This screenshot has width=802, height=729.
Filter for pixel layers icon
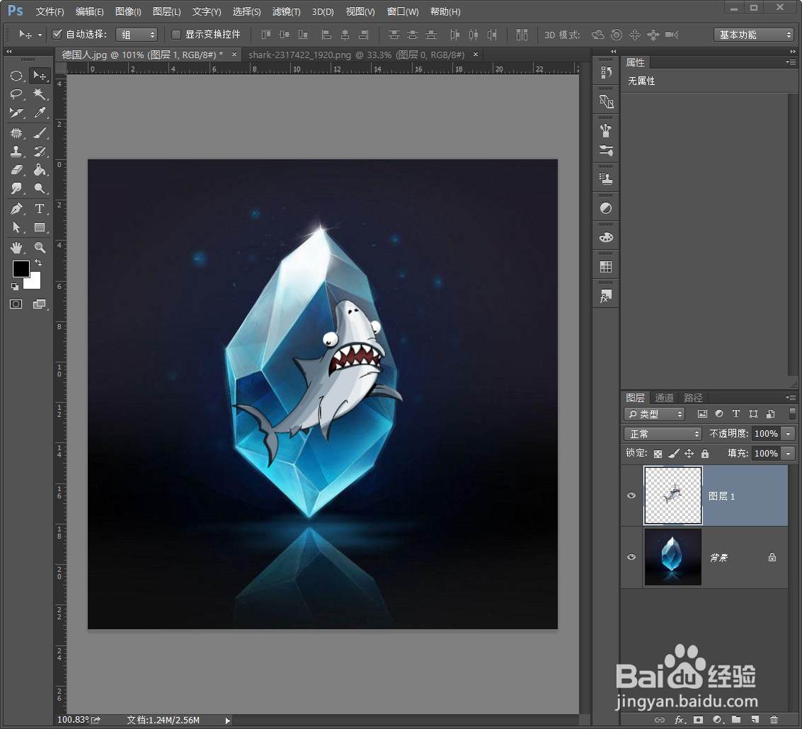(702, 413)
